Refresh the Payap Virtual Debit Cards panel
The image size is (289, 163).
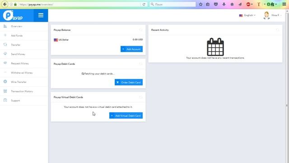click(141, 97)
